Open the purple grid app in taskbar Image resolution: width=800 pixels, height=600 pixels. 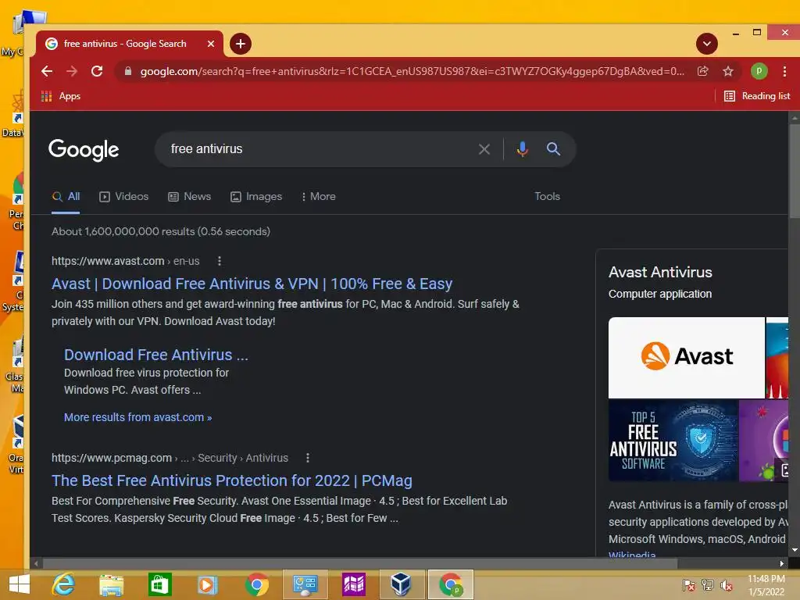coord(354,584)
